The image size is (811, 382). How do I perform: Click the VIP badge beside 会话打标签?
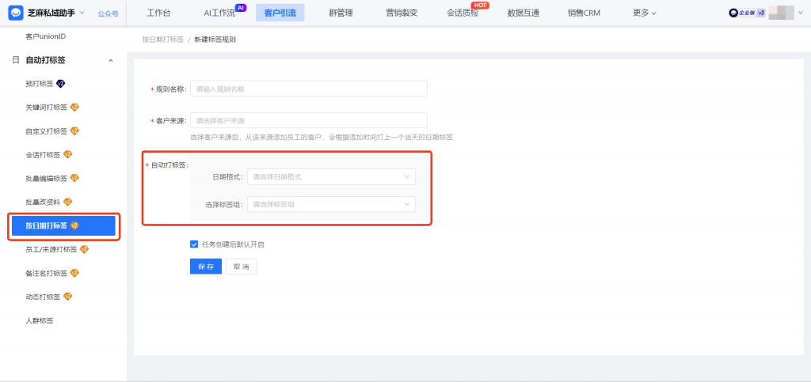click(67, 155)
